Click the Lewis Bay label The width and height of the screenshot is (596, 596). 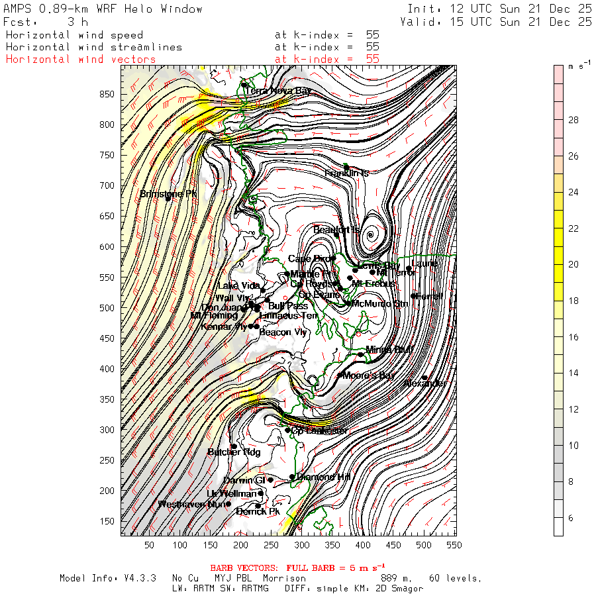[x=379, y=266]
